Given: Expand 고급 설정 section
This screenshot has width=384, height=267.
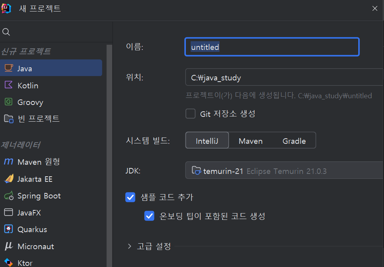Looking at the screenshot, I should 130,246.
